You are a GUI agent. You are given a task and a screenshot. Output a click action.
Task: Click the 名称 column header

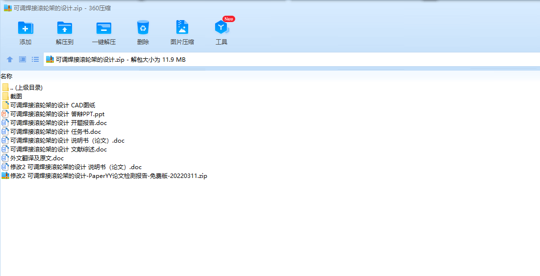(6, 76)
